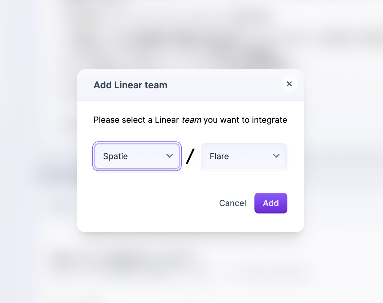Click the down arrow inside the Spatie field
Viewport: 383px width, 303px height.
[x=170, y=156]
